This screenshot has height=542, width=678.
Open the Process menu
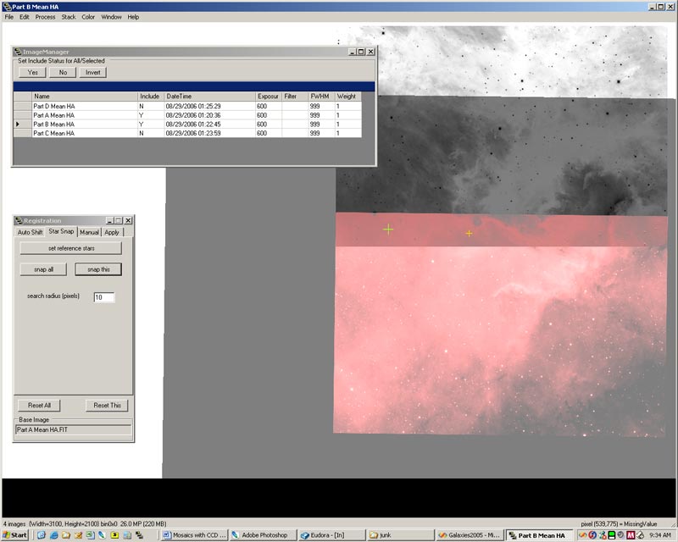(x=45, y=17)
